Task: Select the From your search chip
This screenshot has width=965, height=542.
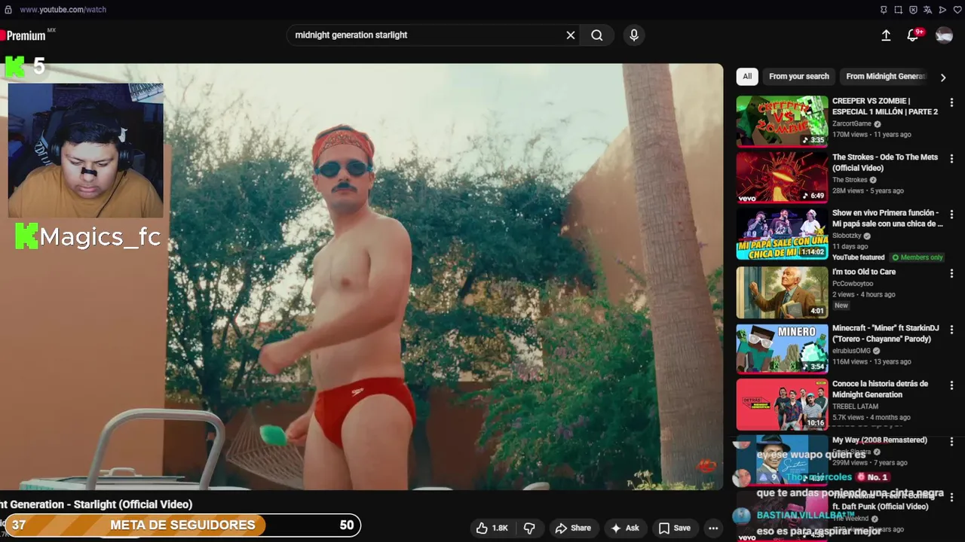Action: [x=798, y=76]
